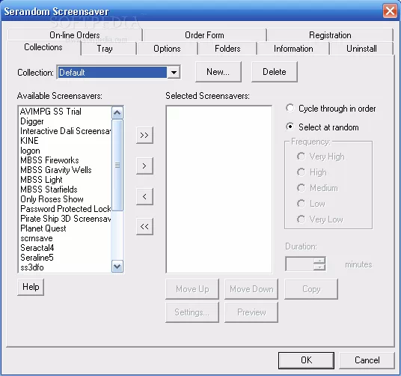Decrease duration with the down spinner arrow
This screenshot has height=376, width=401.
tap(319, 267)
